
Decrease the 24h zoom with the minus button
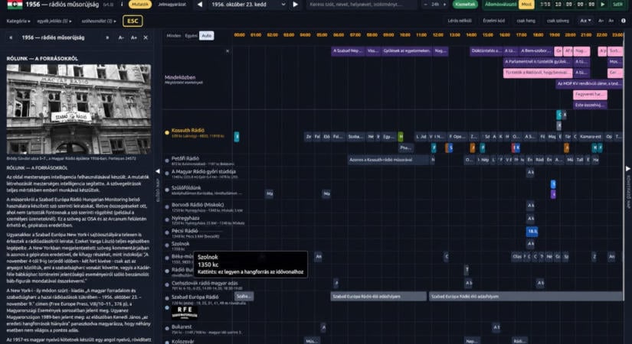(426, 5)
